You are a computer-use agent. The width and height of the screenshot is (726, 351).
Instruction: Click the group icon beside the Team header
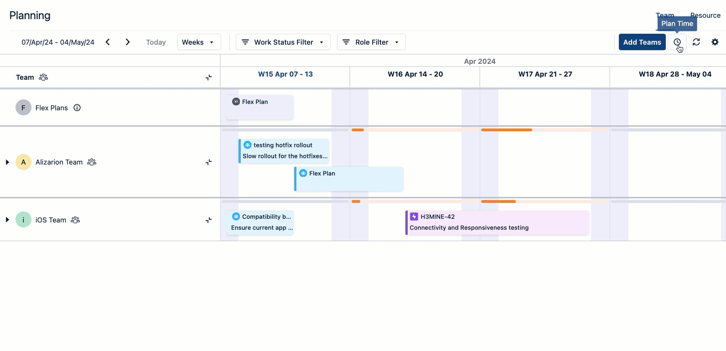[43, 77]
